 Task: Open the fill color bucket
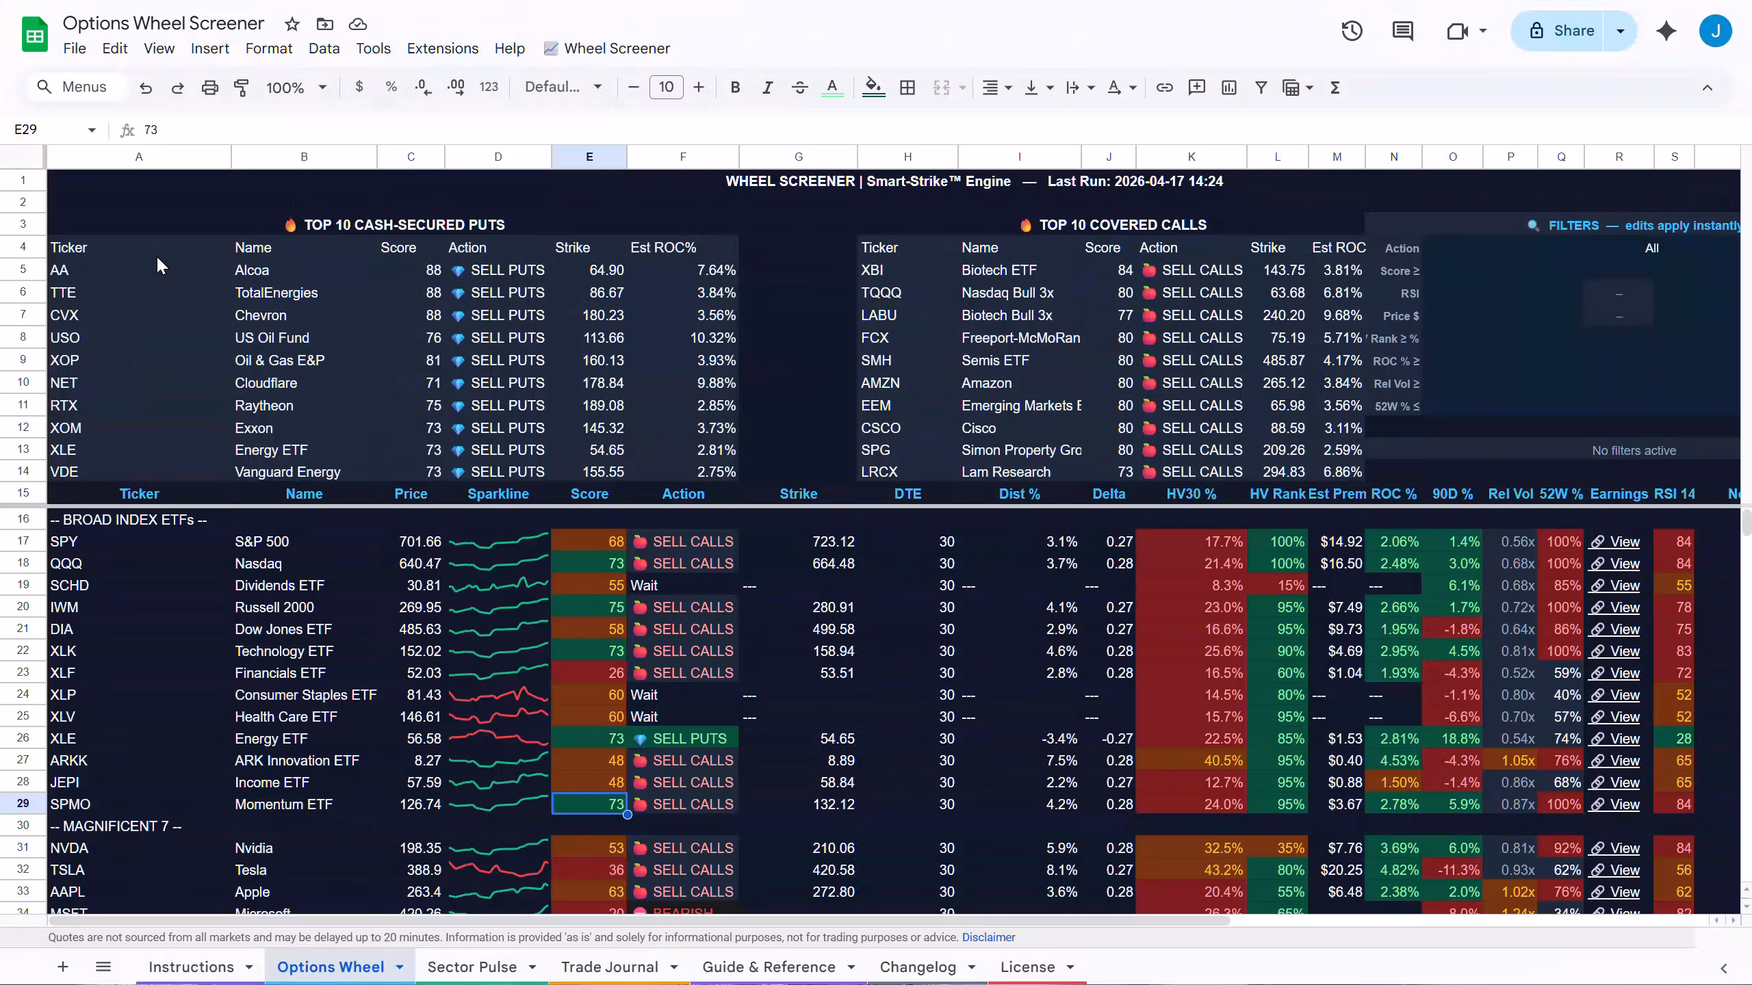point(873,87)
